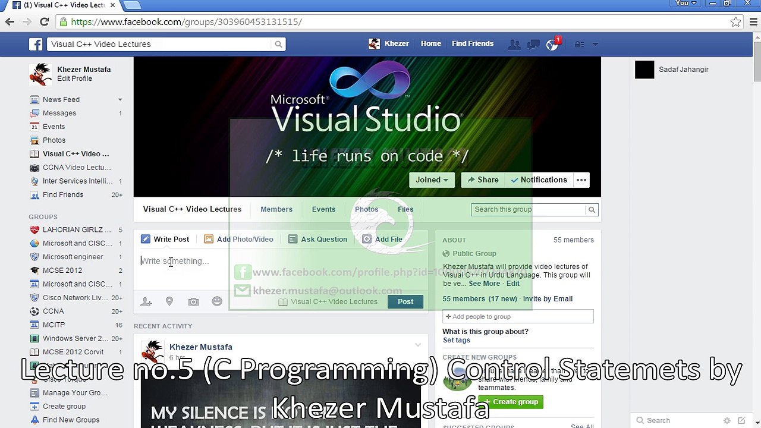Expand the News Feed options arrow
This screenshot has width=761, height=428.
pyautogui.click(x=120, y=100)
